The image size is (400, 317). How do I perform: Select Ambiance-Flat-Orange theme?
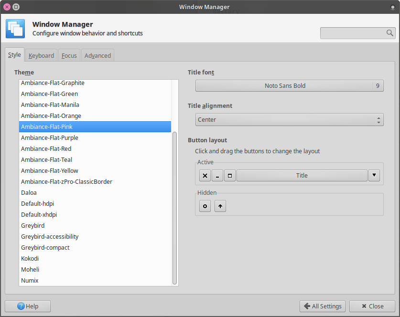click(x=95, y=116)
